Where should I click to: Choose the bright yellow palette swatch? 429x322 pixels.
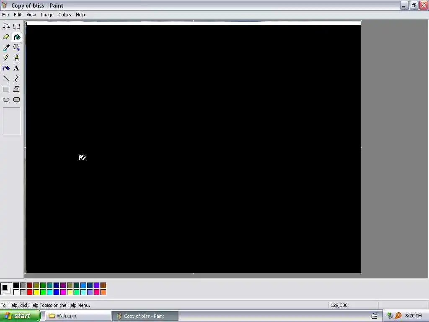point(36,292)
